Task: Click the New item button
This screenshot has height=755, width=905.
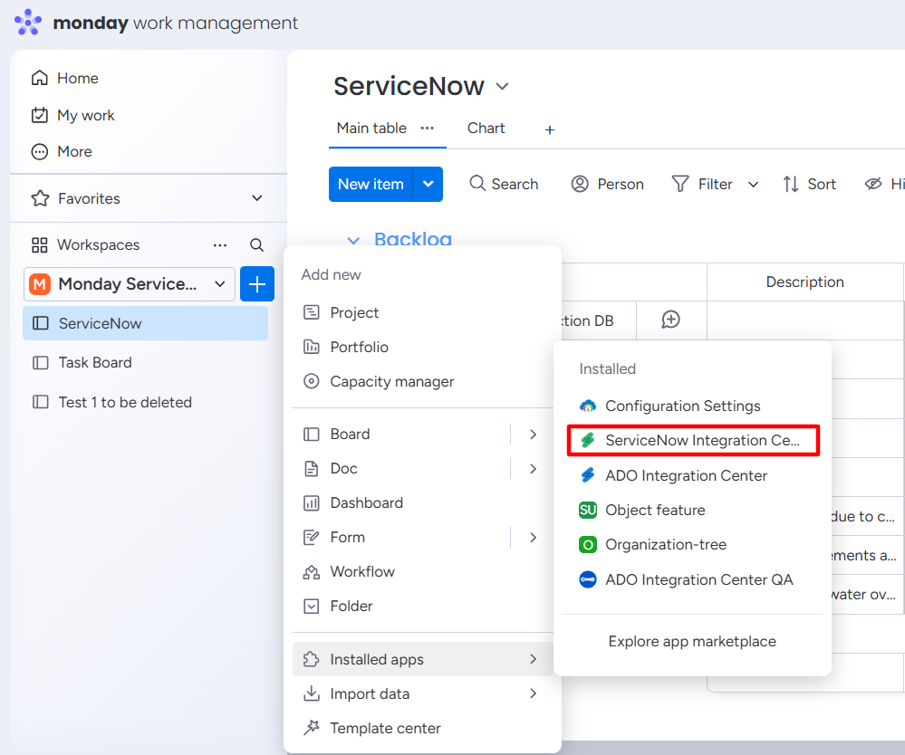Action: [x=371, y=184]
